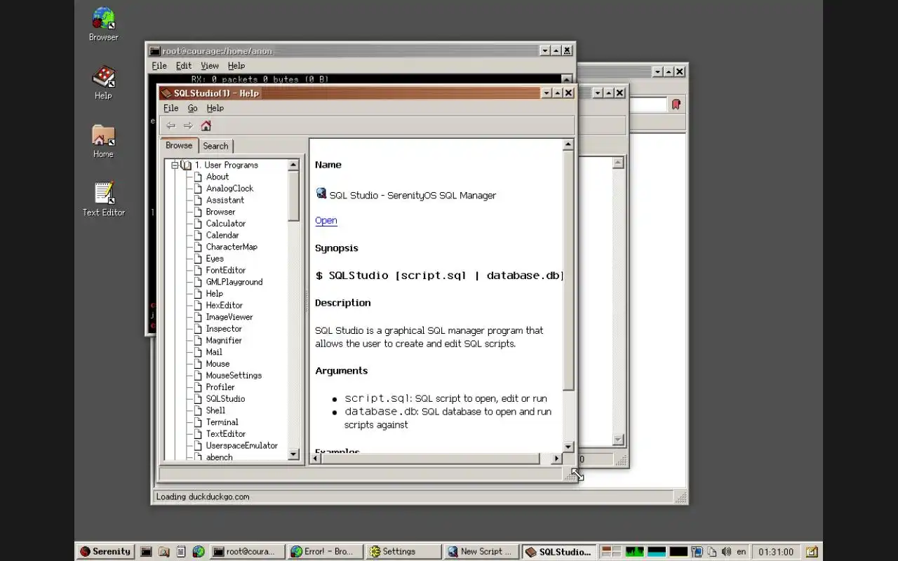Screen dimensions: 898x561
Task: Click the Open link in help page
Action: pos(326,220)
